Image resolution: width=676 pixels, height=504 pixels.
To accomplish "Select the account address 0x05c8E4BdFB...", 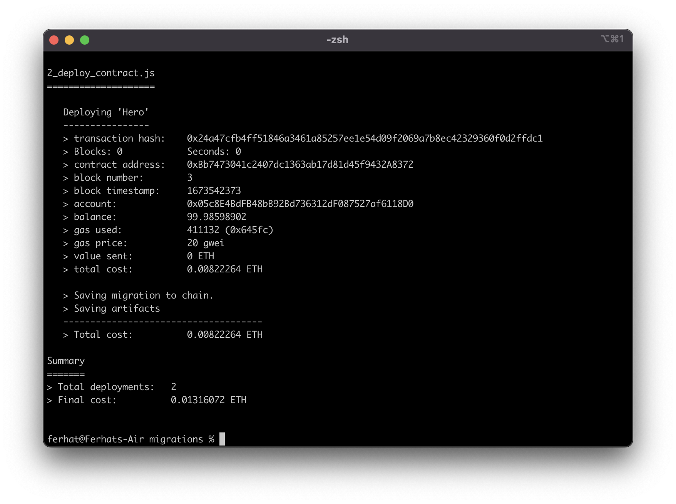I will coord(300,204).
